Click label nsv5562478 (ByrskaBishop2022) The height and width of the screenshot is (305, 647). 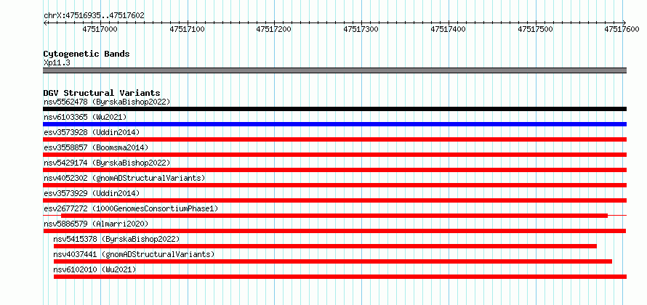tap(107, 102)
